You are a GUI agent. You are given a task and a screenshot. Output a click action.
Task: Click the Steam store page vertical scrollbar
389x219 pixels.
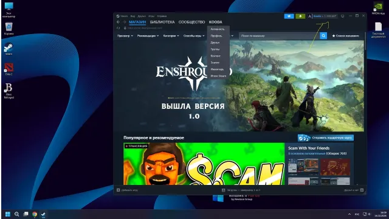[x=365, y=41]
